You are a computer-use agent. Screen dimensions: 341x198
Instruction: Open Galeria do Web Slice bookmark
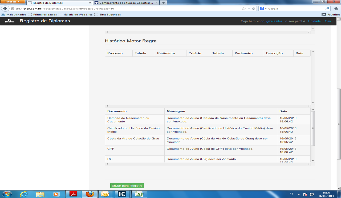click(x=76, y=15)
